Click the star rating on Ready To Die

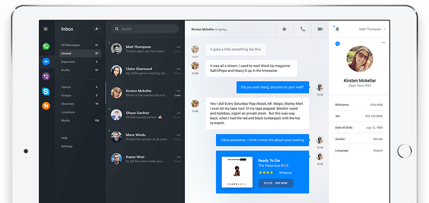[x=267, y=173]
